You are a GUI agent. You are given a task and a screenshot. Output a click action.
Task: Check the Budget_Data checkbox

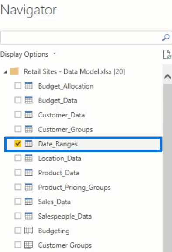(x=18, y=100)
